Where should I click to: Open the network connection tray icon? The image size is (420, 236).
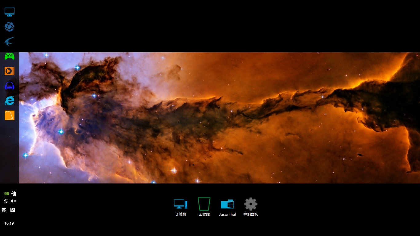(6, 201)
